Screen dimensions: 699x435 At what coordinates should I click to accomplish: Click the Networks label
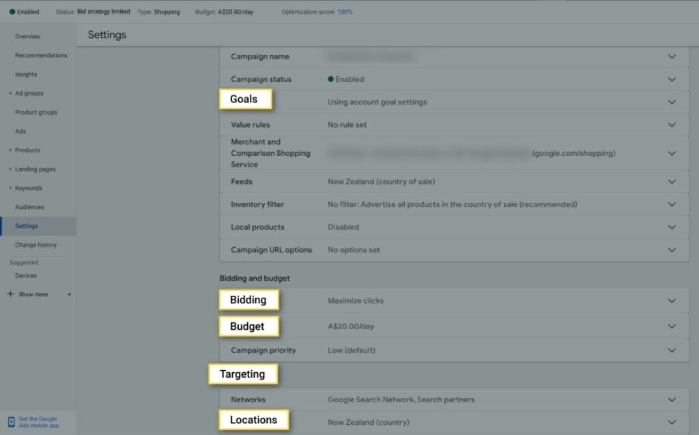click(x=248, y=399)
